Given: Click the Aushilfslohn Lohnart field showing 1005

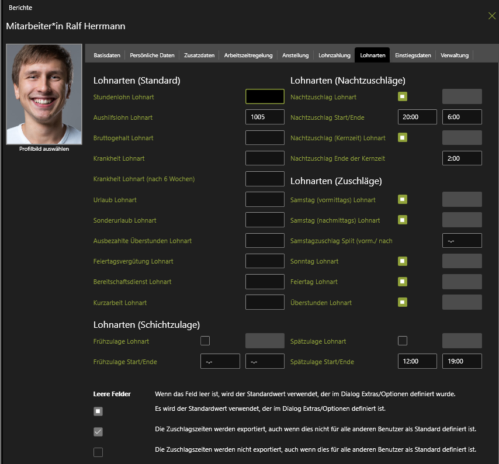Looking at the screenshot, I should point(265,117).
